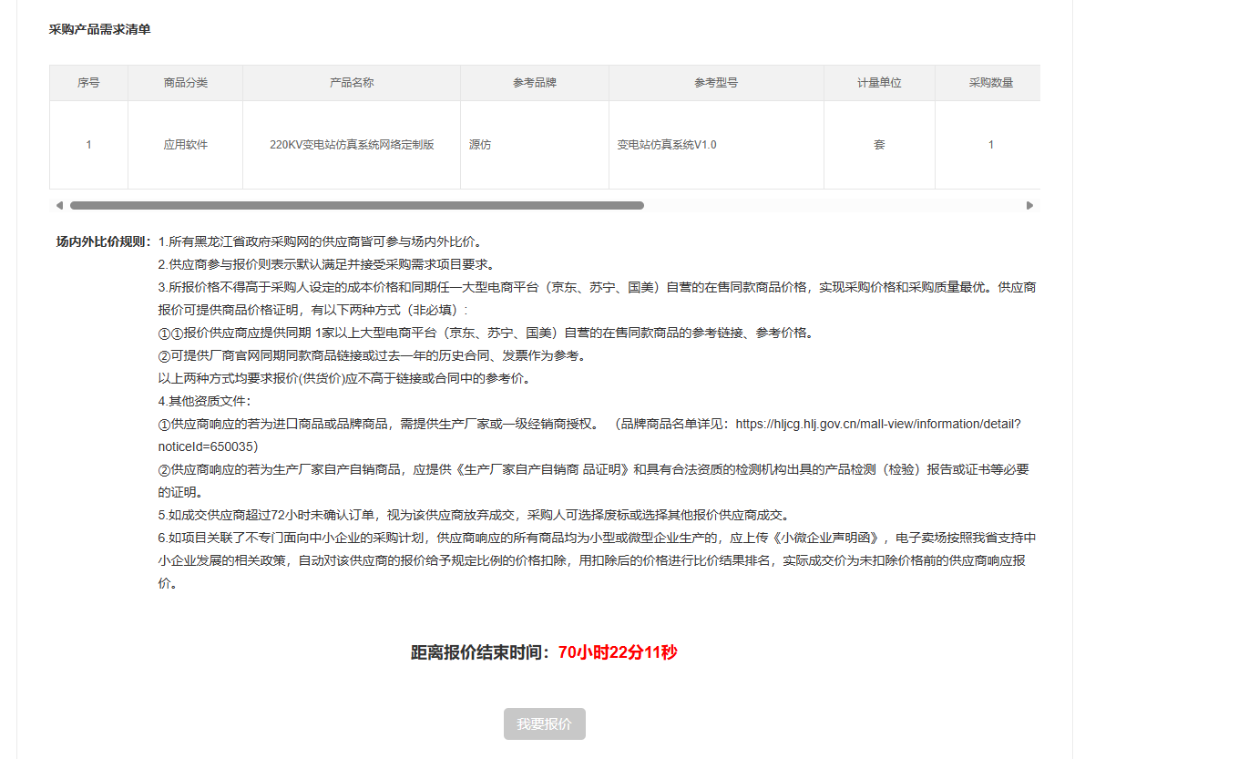Select the 参考品牌 column header
Viewport: 1259px width, 759px height.
coord(534,83)
